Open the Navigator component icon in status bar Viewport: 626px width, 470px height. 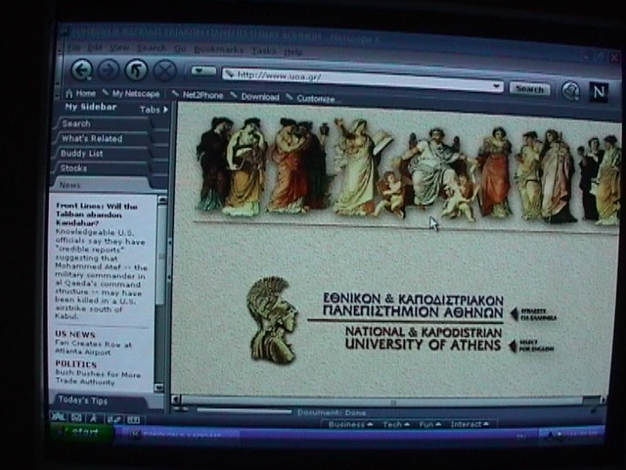(x=59, y=417)
